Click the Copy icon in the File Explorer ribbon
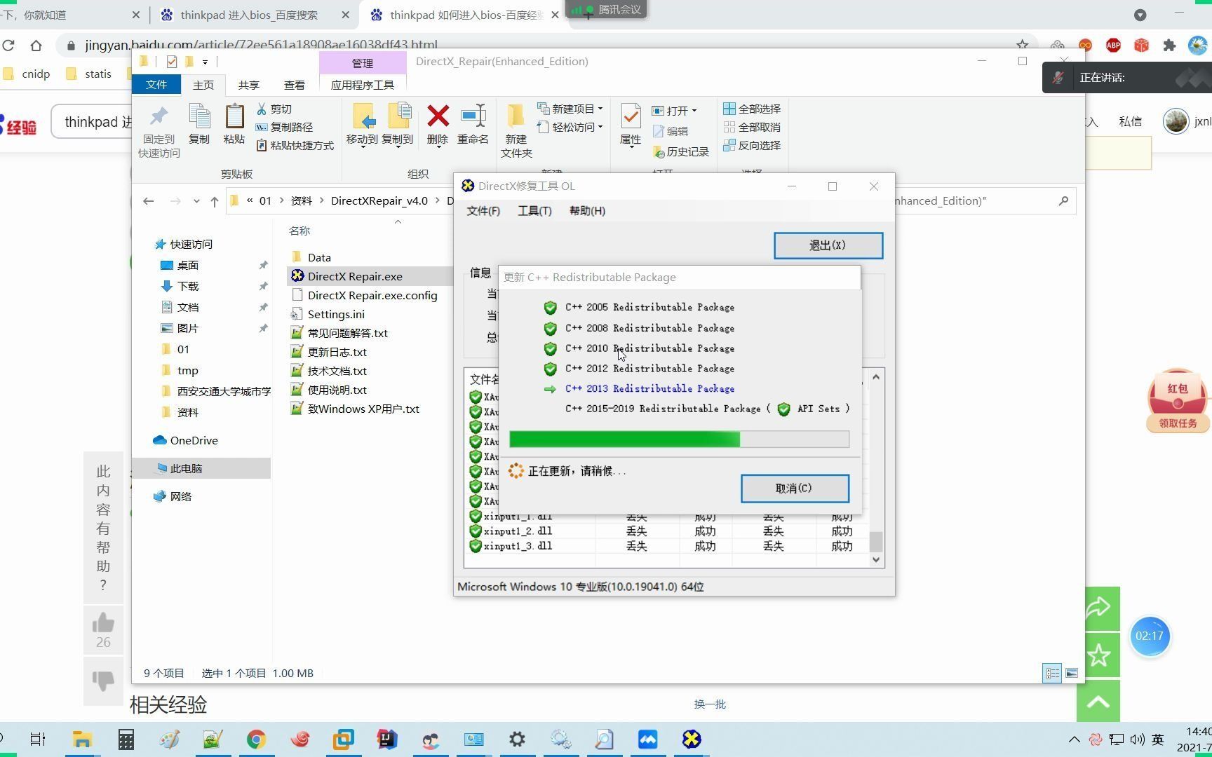 pos(199,116)
